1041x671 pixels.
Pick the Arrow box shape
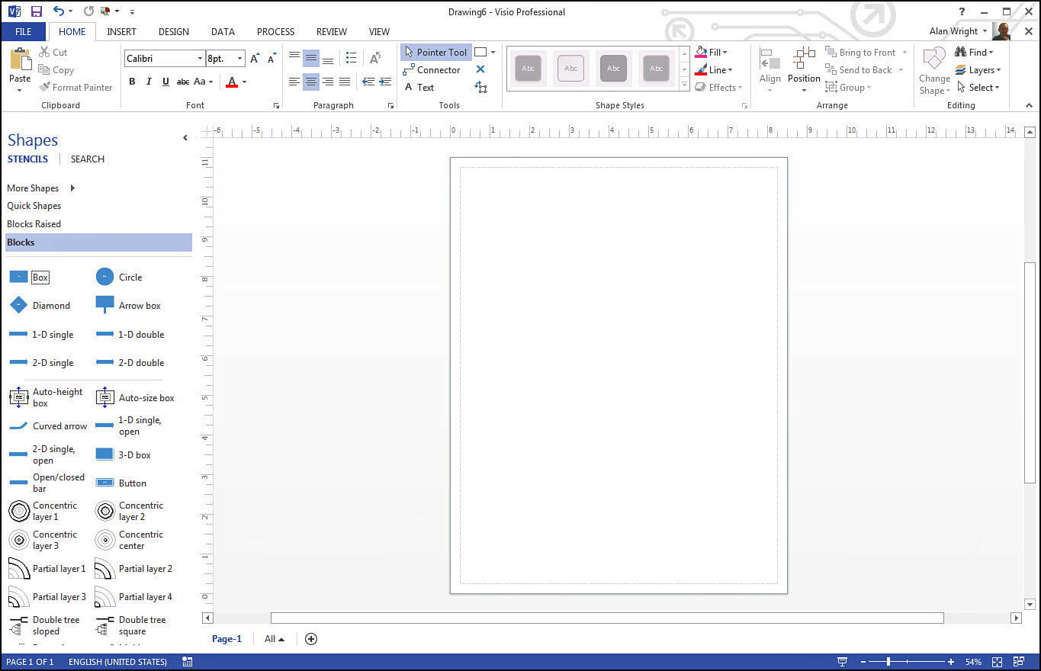[128, 305]
